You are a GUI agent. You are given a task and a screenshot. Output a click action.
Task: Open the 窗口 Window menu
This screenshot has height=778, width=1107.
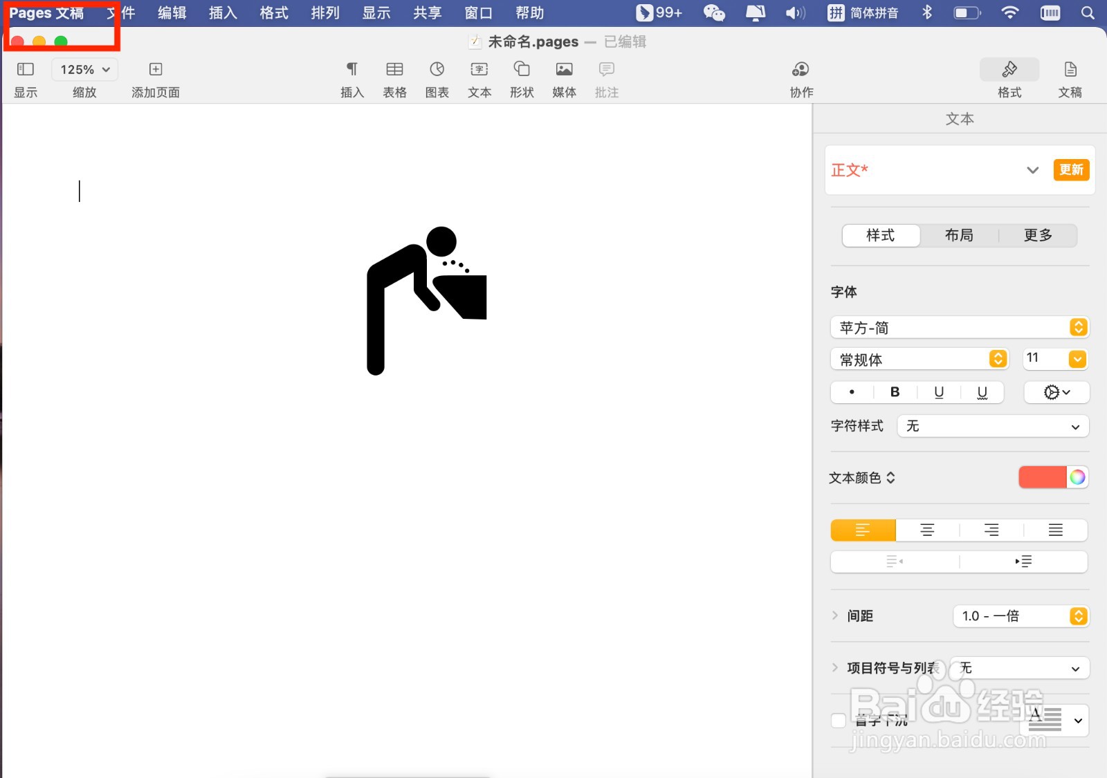click(479, 12)
